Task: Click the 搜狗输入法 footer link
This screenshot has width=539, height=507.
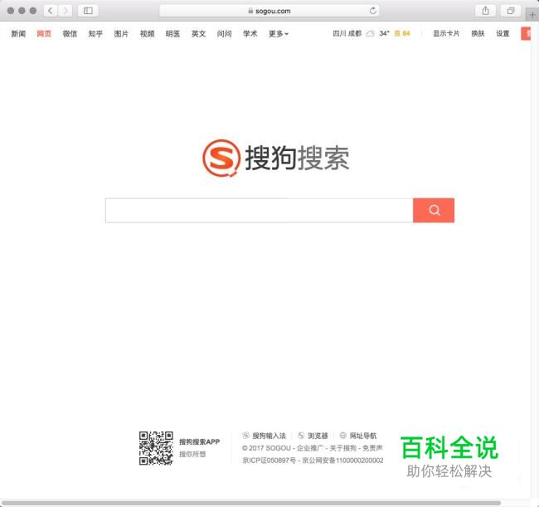Action: [x=269, y=436]
